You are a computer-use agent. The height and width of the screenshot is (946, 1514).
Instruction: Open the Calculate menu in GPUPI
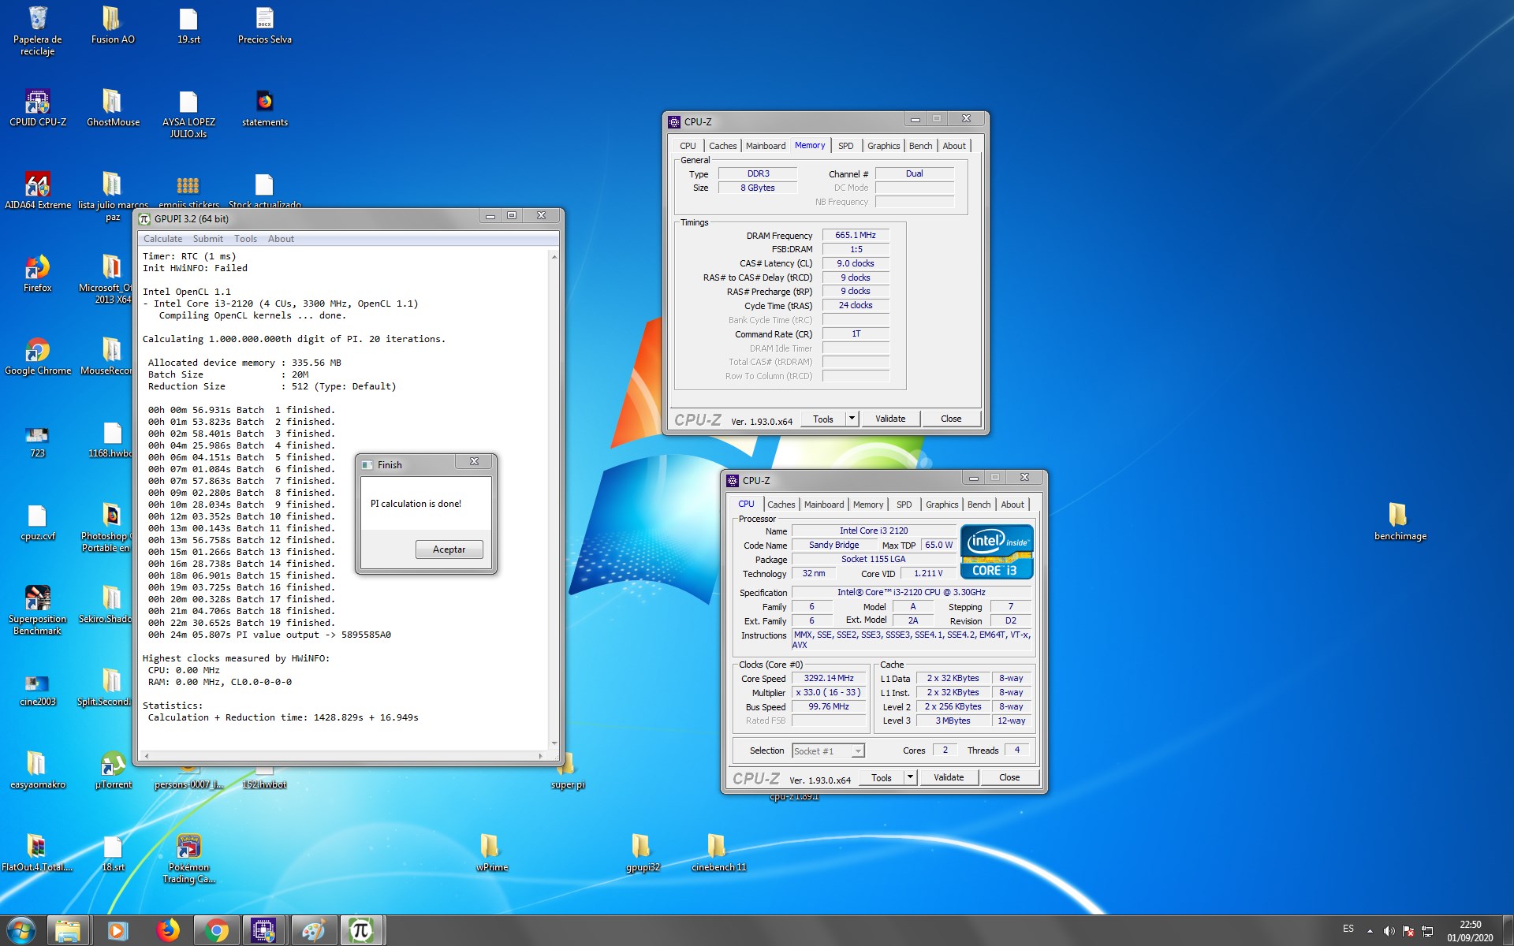tap(162, 239)
